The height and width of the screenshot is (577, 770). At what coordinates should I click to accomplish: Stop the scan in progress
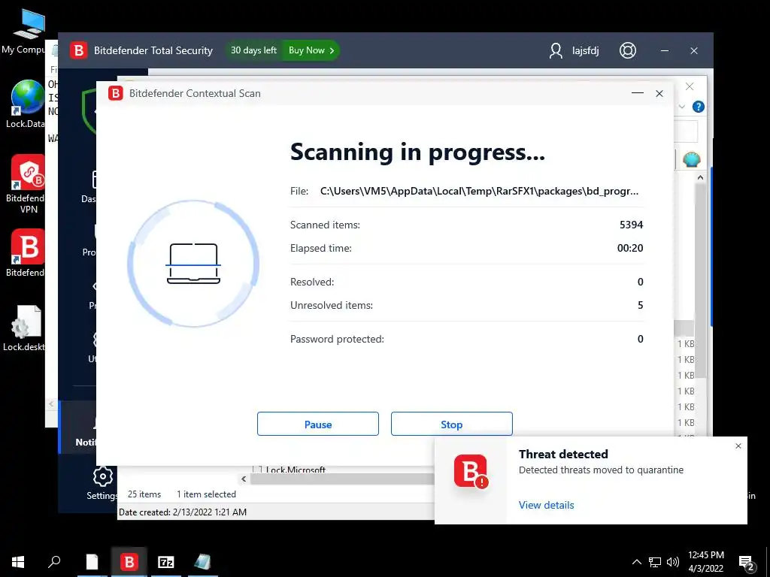[451, 424]
